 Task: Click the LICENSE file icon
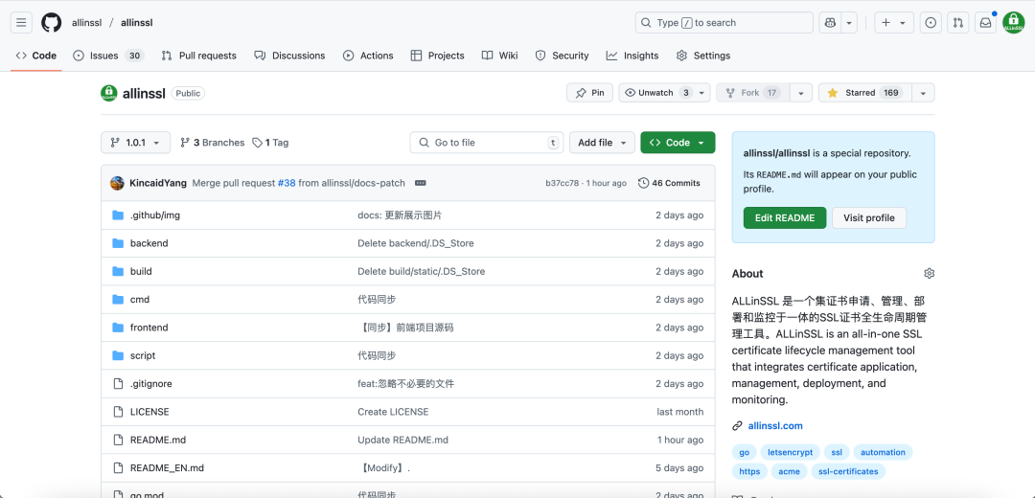point(118,412)
